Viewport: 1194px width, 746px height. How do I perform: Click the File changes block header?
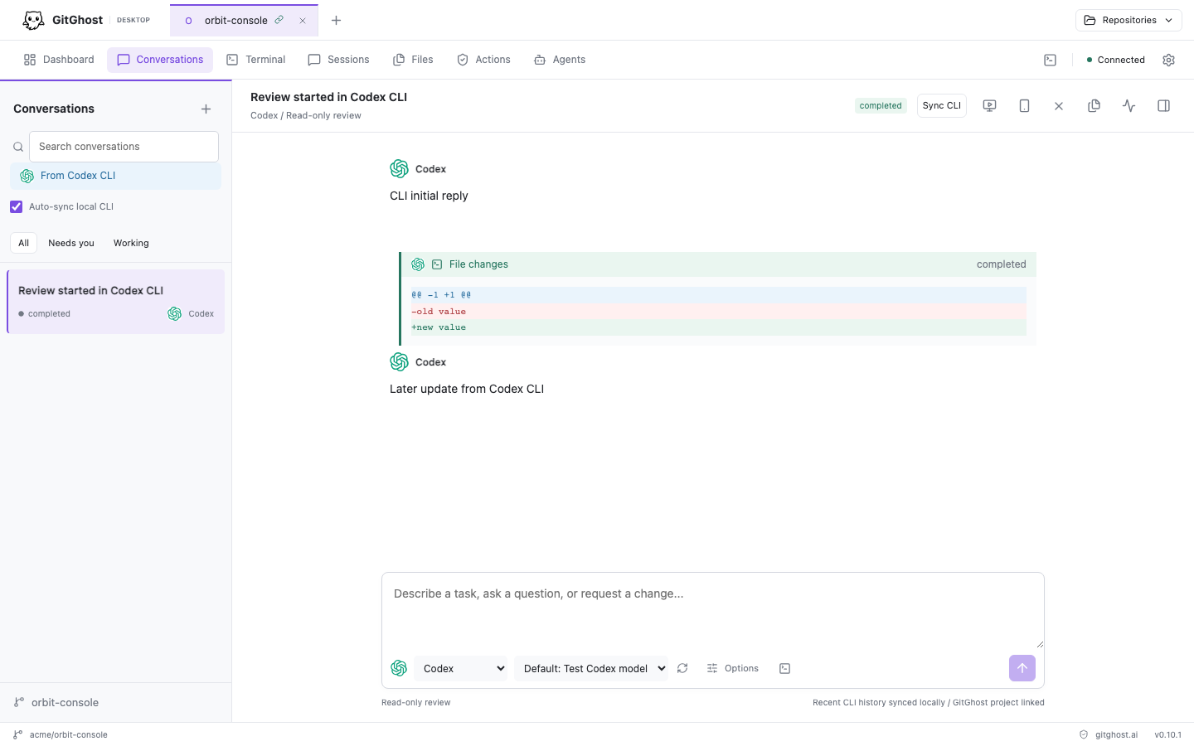pyautogui.click(x=719, y=264)
